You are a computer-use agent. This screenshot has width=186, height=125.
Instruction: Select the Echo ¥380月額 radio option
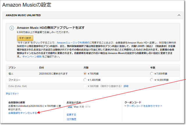pyautogui.click(x=85, y=86)
